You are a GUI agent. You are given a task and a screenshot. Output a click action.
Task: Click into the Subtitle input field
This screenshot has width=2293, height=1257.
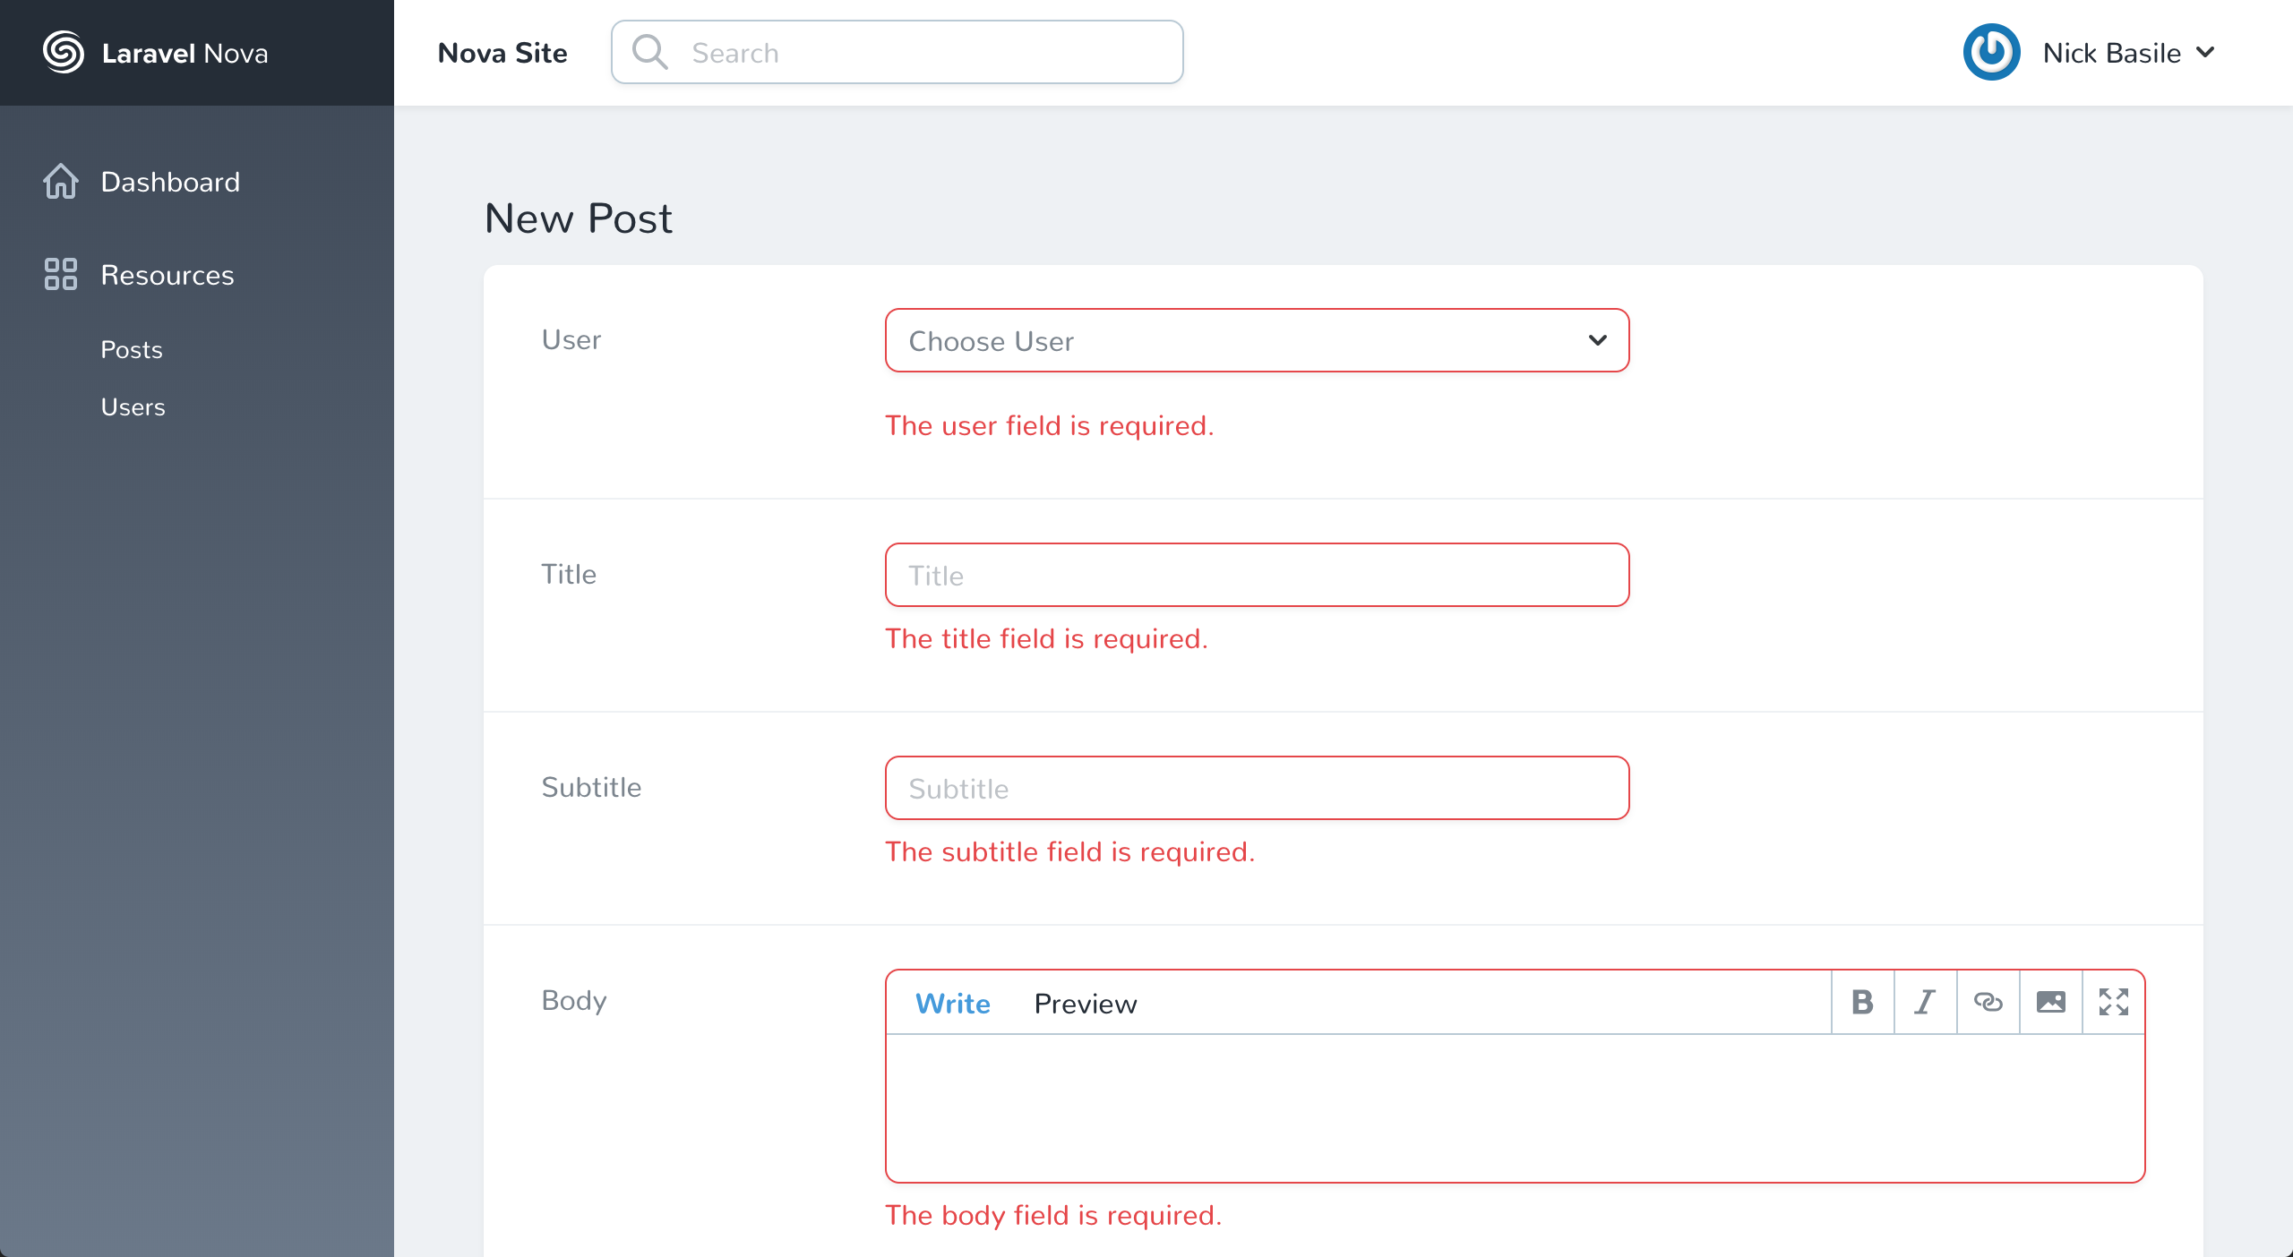[1256, 789]
